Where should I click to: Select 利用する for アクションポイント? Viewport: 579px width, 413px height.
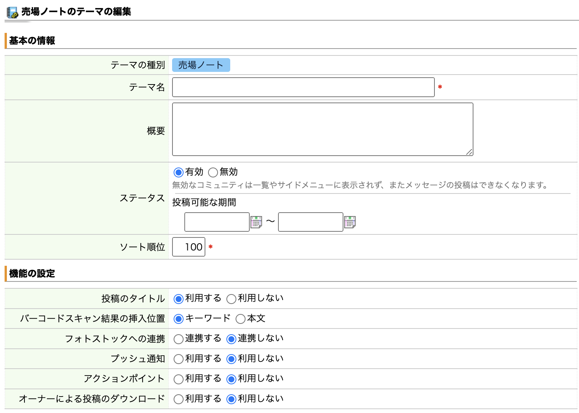(x=179, y=379)
